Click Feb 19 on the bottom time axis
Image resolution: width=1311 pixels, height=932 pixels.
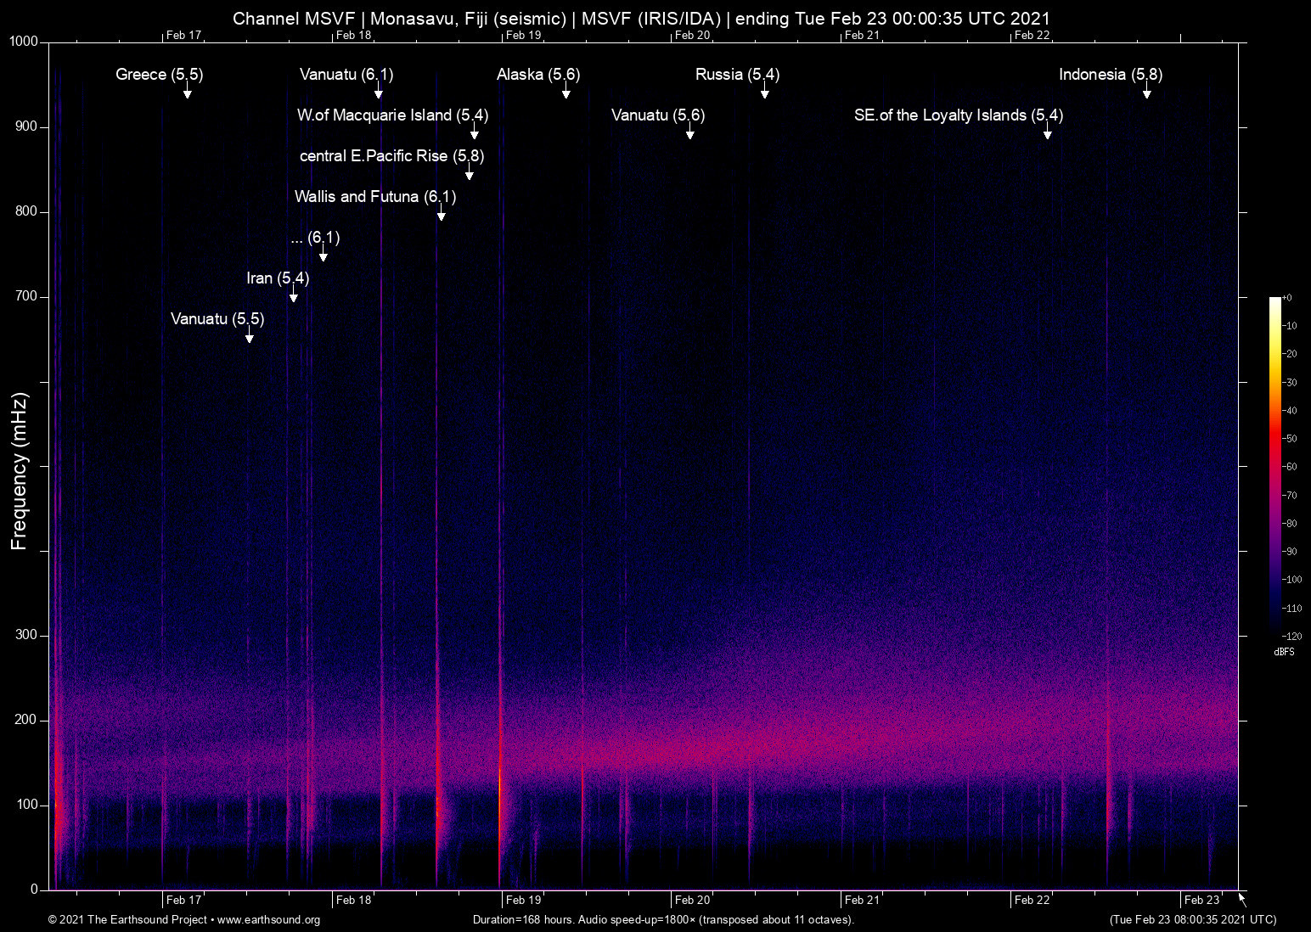(x=523, y=900)
